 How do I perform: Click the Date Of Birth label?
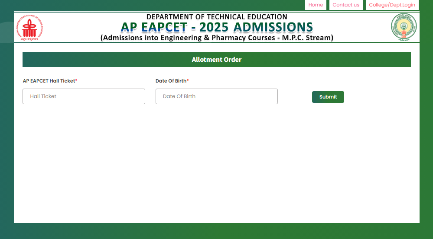(172, 81)
